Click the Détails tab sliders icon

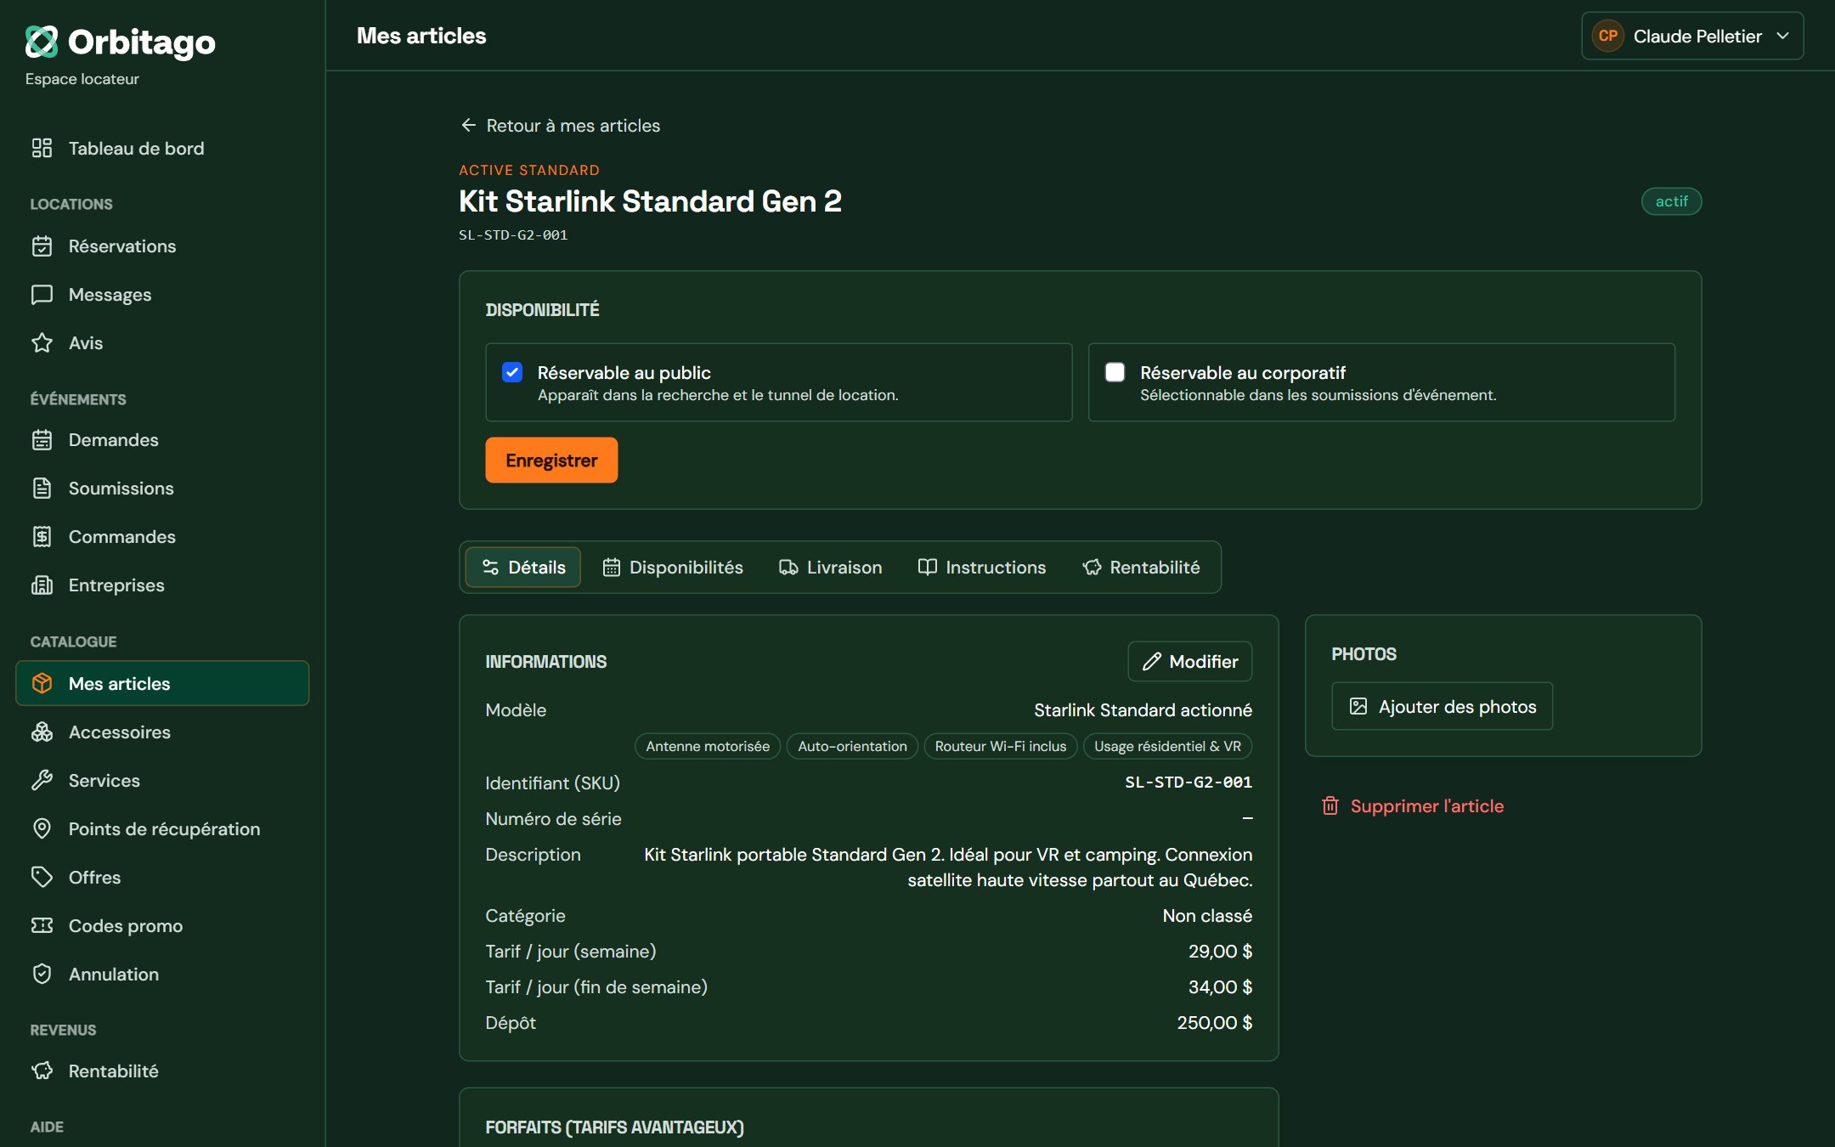[490, 568]
